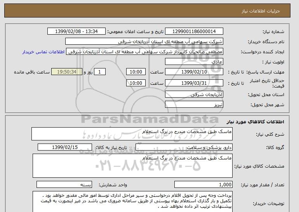Select the unit of measure field بسته
Viewport: 299px width, 212px height.
coord(64,185)
